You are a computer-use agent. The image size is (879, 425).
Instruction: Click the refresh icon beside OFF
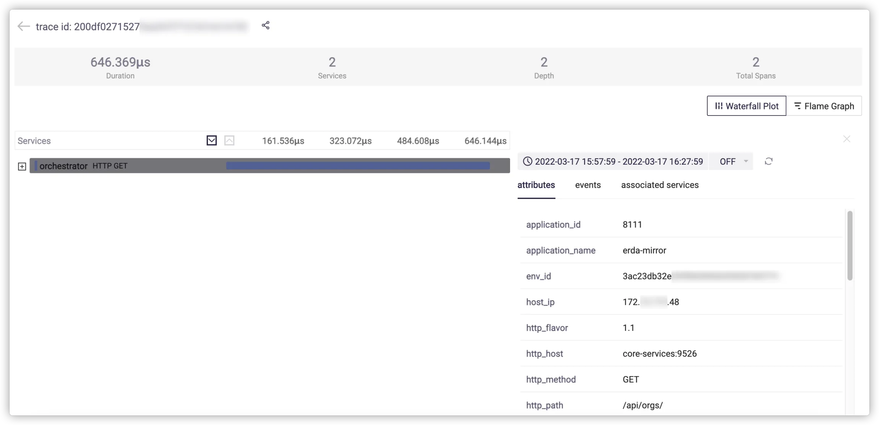point(768,162)
